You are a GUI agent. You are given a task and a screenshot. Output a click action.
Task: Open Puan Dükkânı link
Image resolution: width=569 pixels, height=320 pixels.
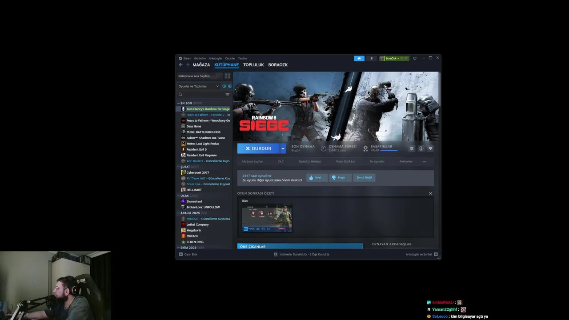[x=345, y=161]
